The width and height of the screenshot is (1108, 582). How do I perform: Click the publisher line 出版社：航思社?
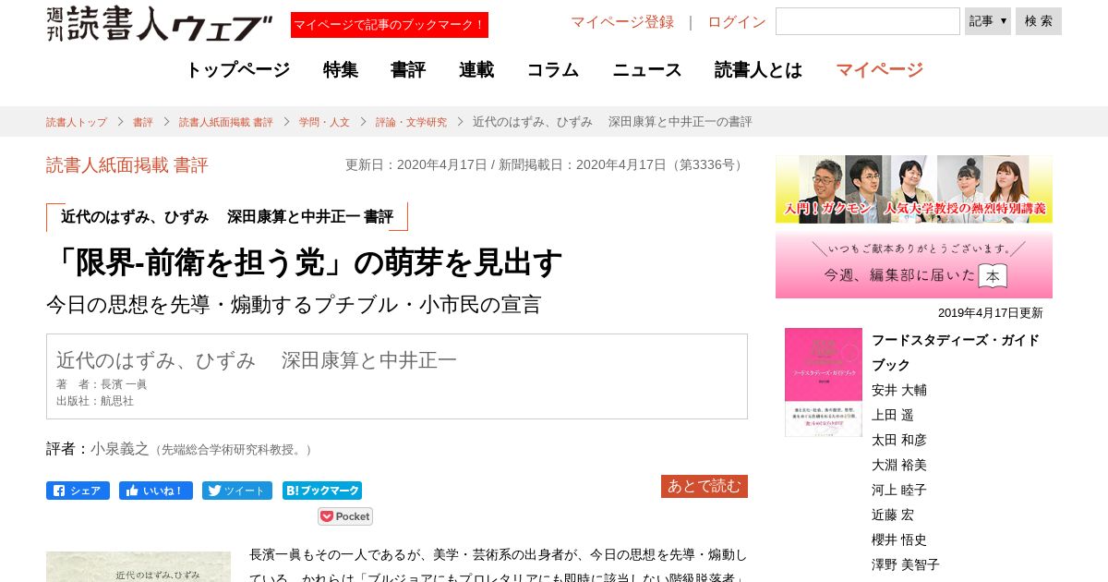95,401
